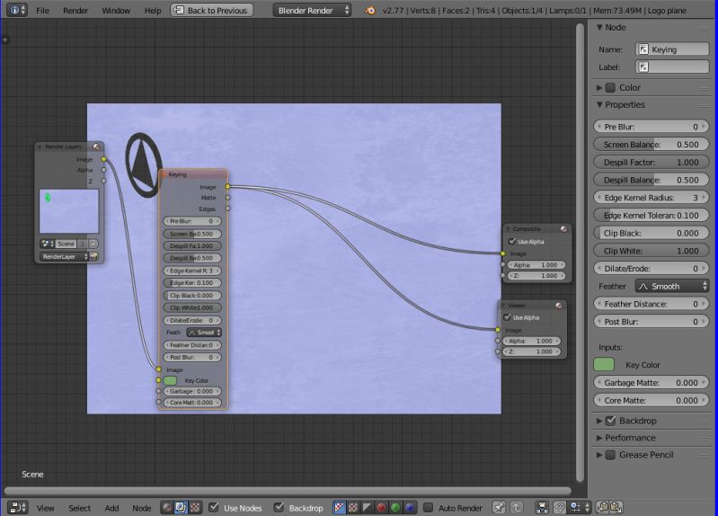Expand the Backdrop panel in sidebar

pyautogui.click(x=599, y=421)
